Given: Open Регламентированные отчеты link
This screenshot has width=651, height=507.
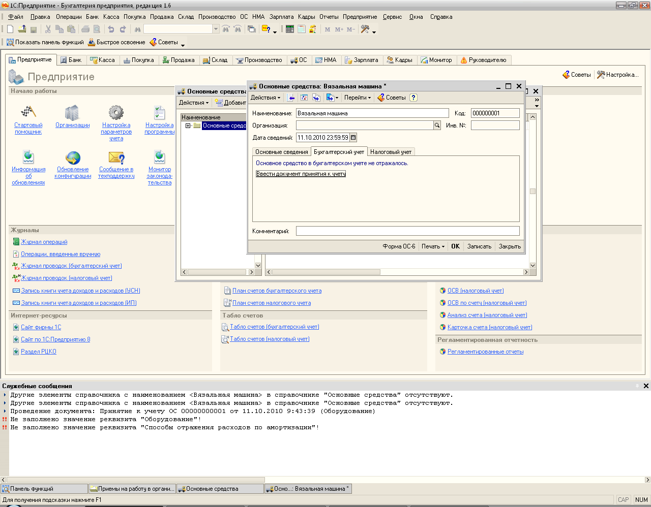Looking at the screenshot, I should coord(485,352).
